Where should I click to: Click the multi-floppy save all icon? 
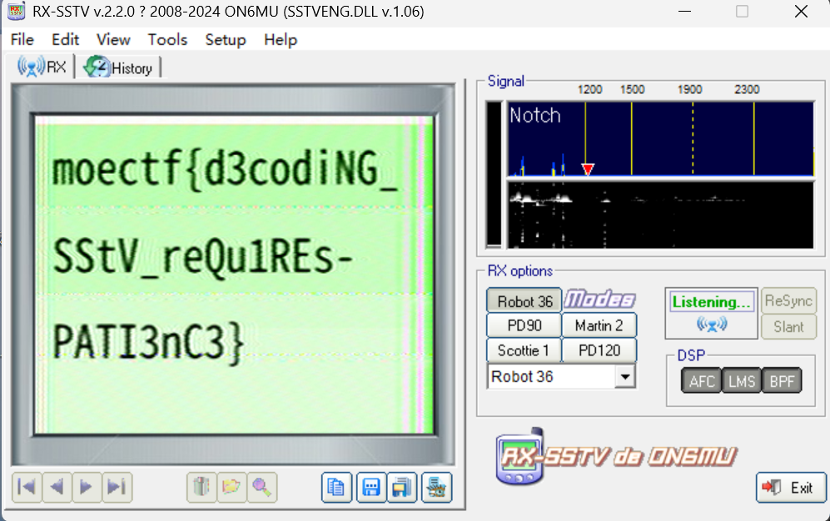(x=402, y=487)
